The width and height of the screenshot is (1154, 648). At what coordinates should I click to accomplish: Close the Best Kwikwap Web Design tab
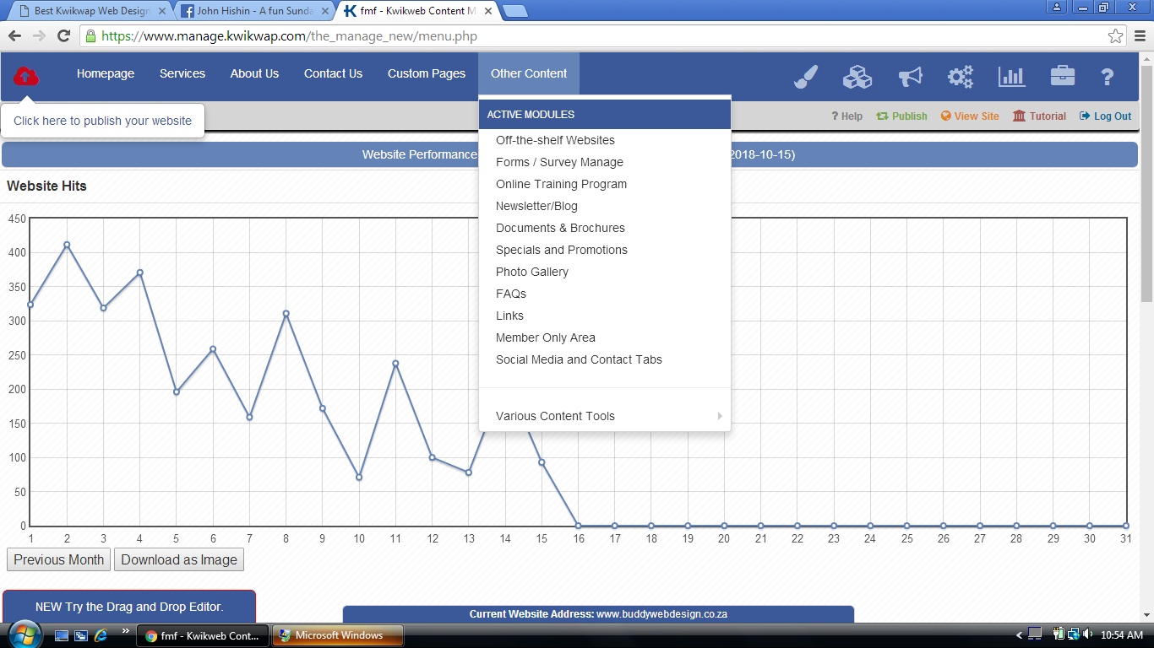pos(162,11)
